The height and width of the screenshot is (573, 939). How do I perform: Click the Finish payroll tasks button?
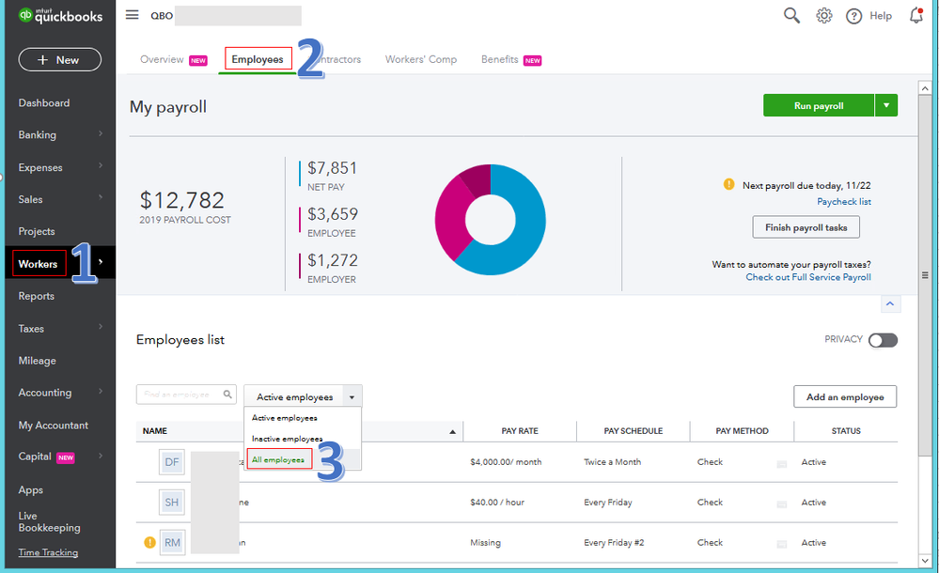click(806, 227)
